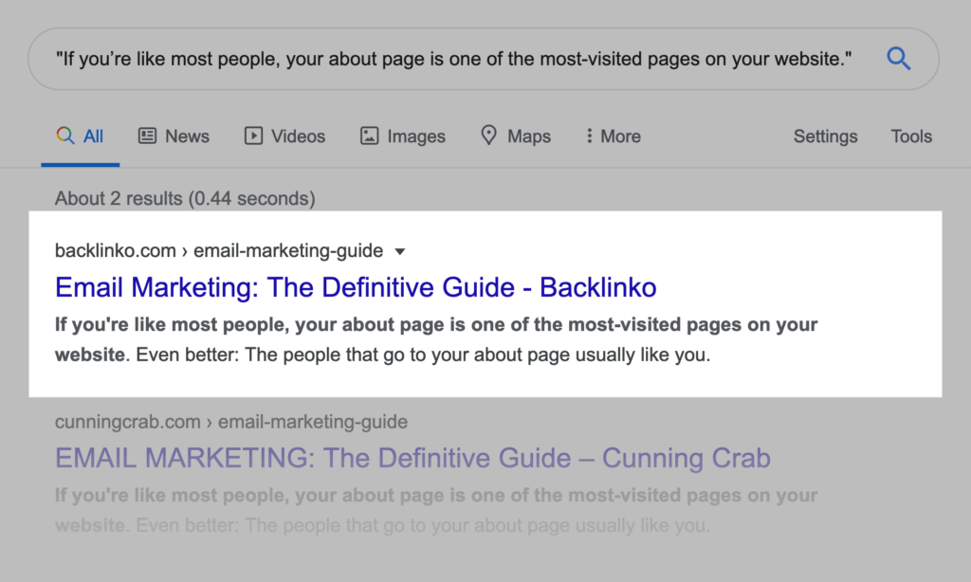This screenshot has width=971, height=582.
Task: Switch to the Videos tab label
Action: [x=298, y=136]
